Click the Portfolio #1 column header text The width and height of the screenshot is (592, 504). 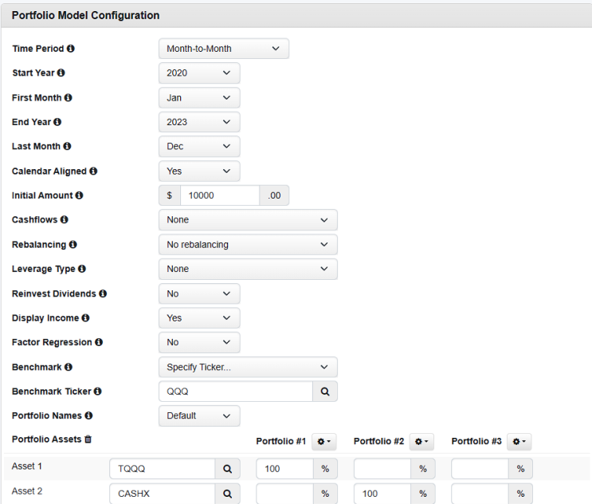point(281,441)
